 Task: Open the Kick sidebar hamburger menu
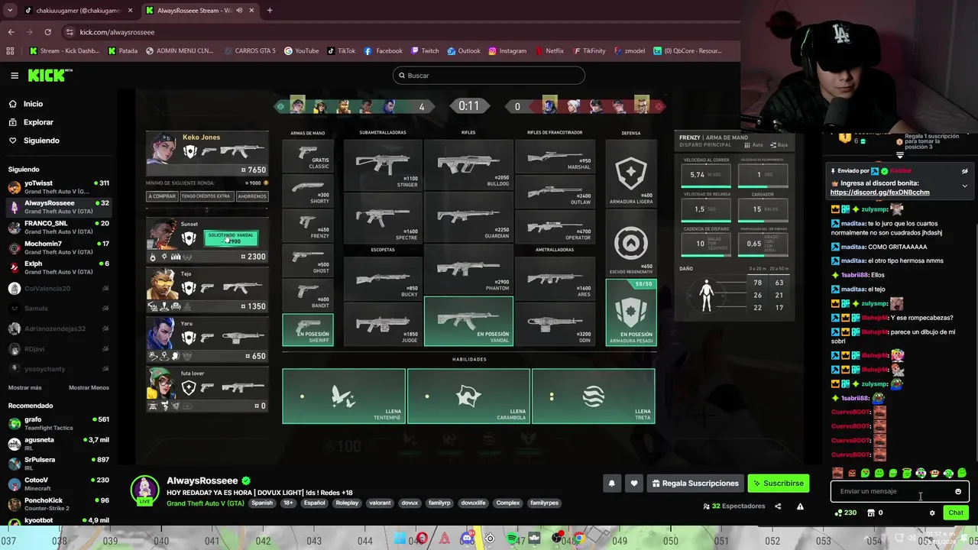[15, 76]
